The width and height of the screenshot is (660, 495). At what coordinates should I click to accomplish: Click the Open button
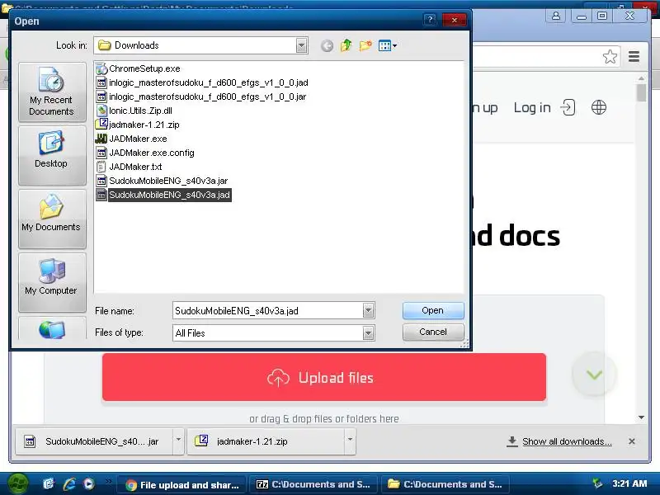pyautogui.click(x=433, y=310)
